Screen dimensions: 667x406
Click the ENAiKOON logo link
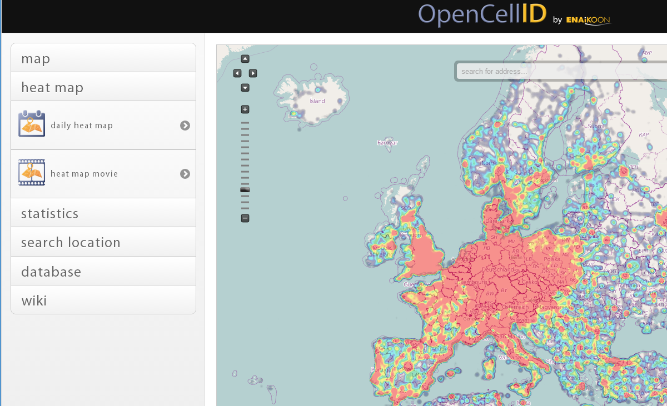(x=588, y=21)
